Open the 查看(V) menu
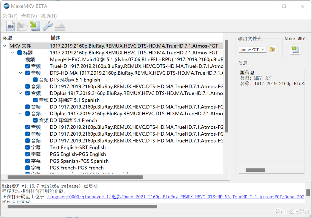The image size is (312, 218). (x=29, y=16)
